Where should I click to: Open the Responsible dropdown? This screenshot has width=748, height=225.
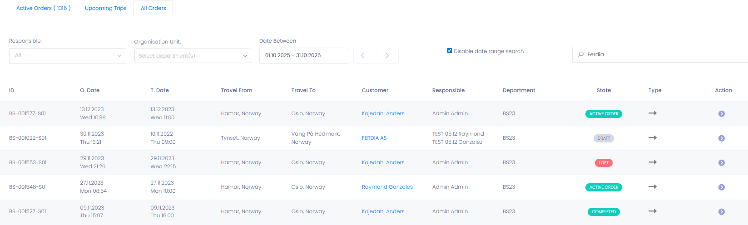68,56
